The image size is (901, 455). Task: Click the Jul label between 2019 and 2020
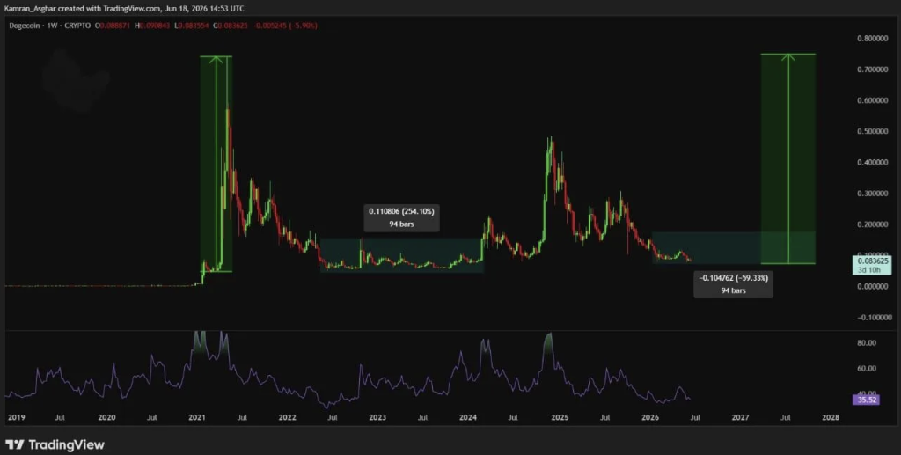pyautogui.click(x=60, y=418)
